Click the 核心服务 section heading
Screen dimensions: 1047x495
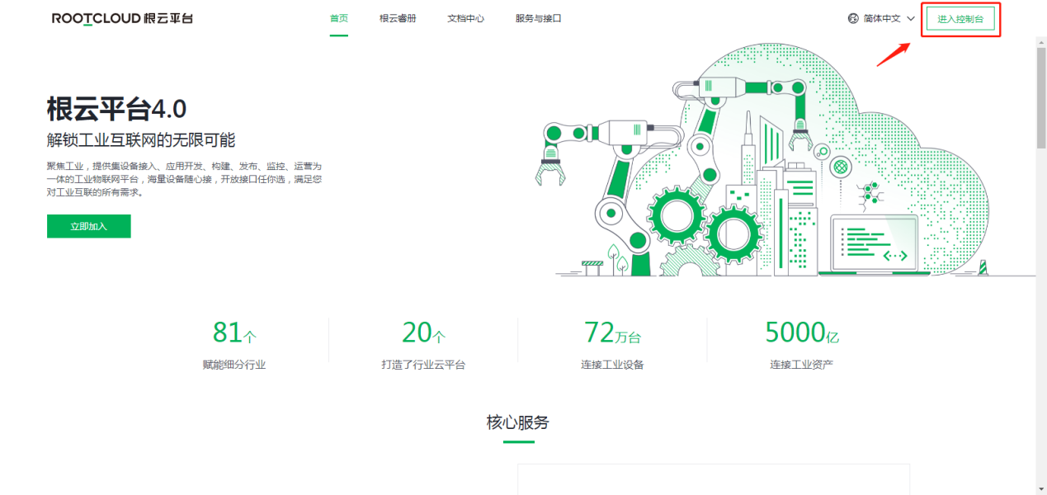517,422
